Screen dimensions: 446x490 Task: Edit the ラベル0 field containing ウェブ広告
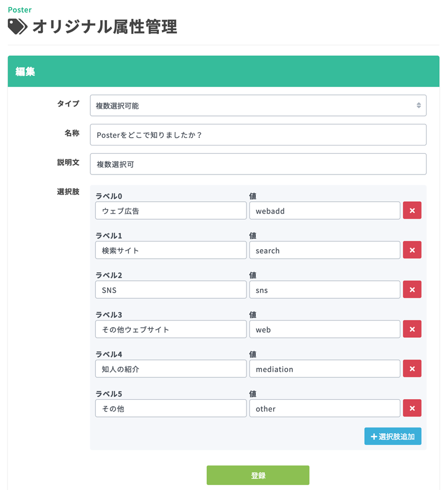point(171,210)
